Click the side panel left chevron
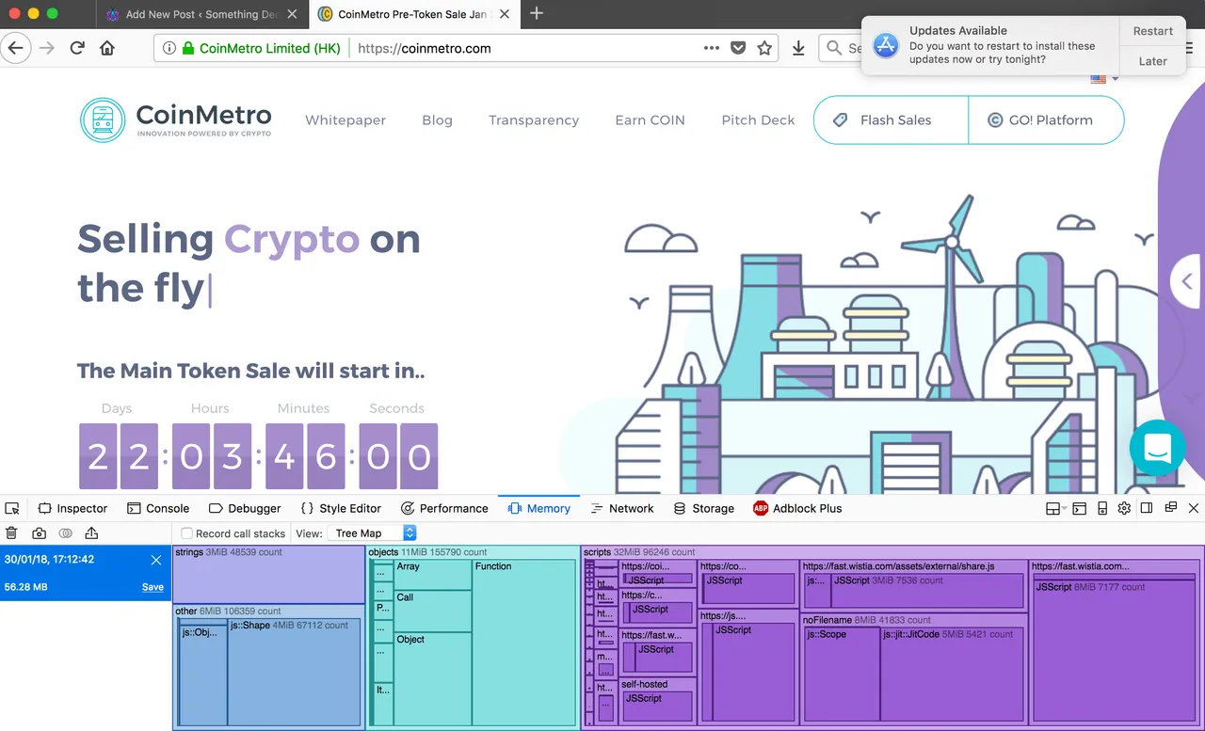 click(x=1186, y=281)
